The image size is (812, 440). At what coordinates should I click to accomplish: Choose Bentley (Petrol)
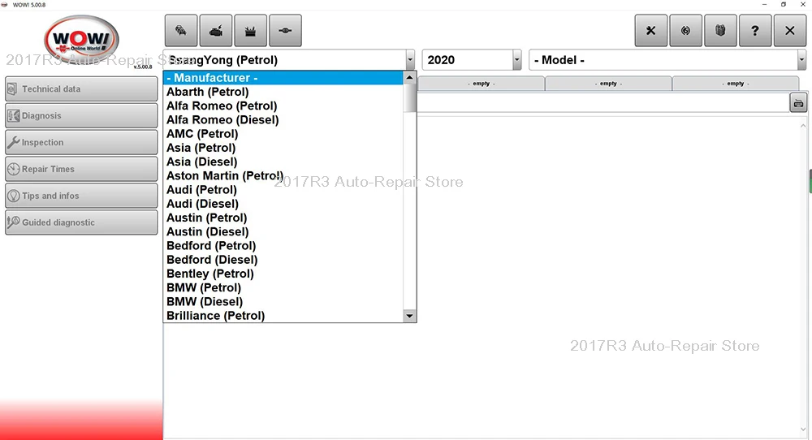point(283,274)
